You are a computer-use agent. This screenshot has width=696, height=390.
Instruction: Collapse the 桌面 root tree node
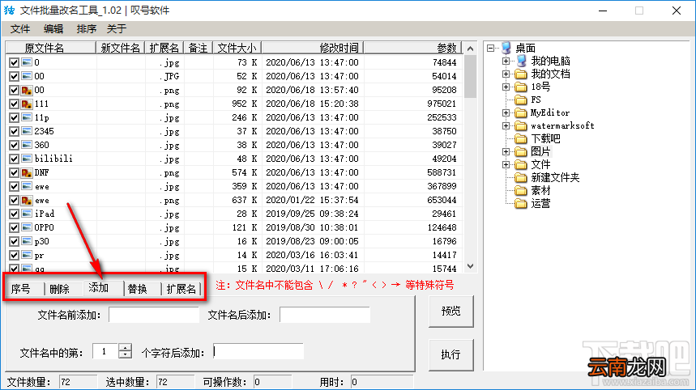490,48
